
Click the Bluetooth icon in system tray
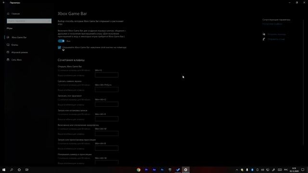coord(252,170)
